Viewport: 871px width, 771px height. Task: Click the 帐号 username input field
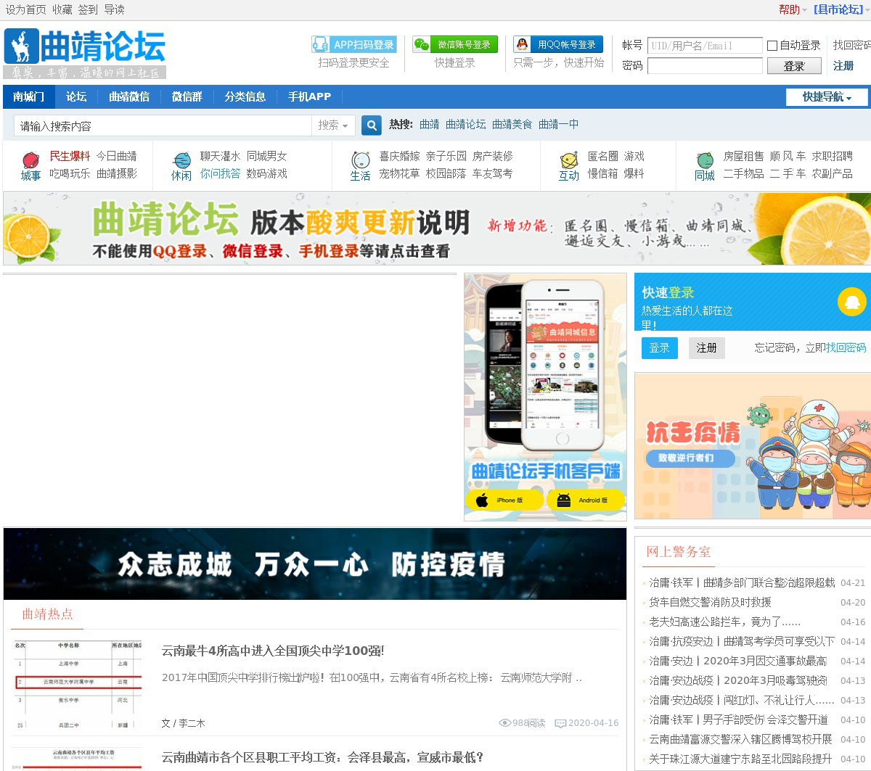pyautogui.click(x=704, y=46)
